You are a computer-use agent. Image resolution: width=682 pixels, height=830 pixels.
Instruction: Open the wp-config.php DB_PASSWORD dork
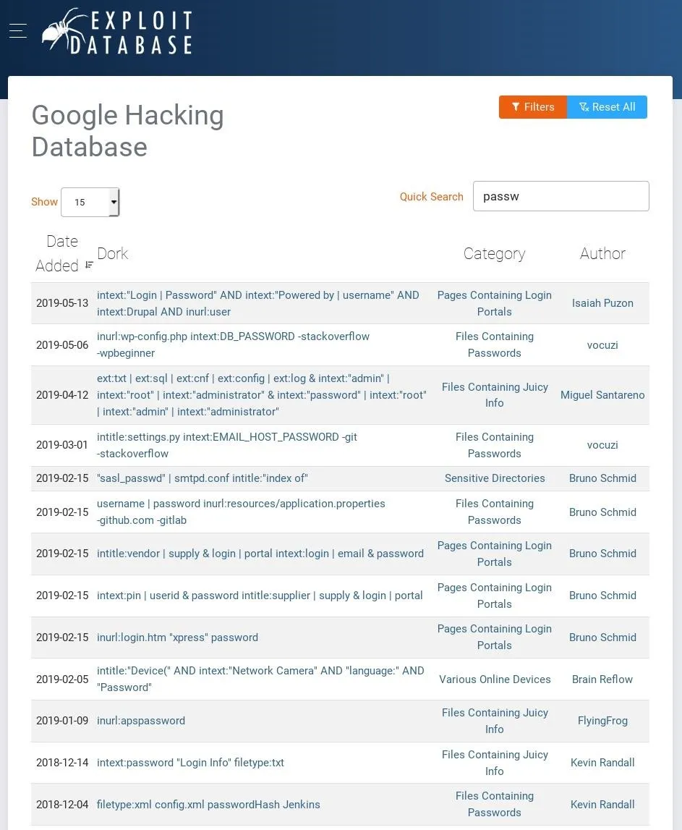[x=233, y=344]
